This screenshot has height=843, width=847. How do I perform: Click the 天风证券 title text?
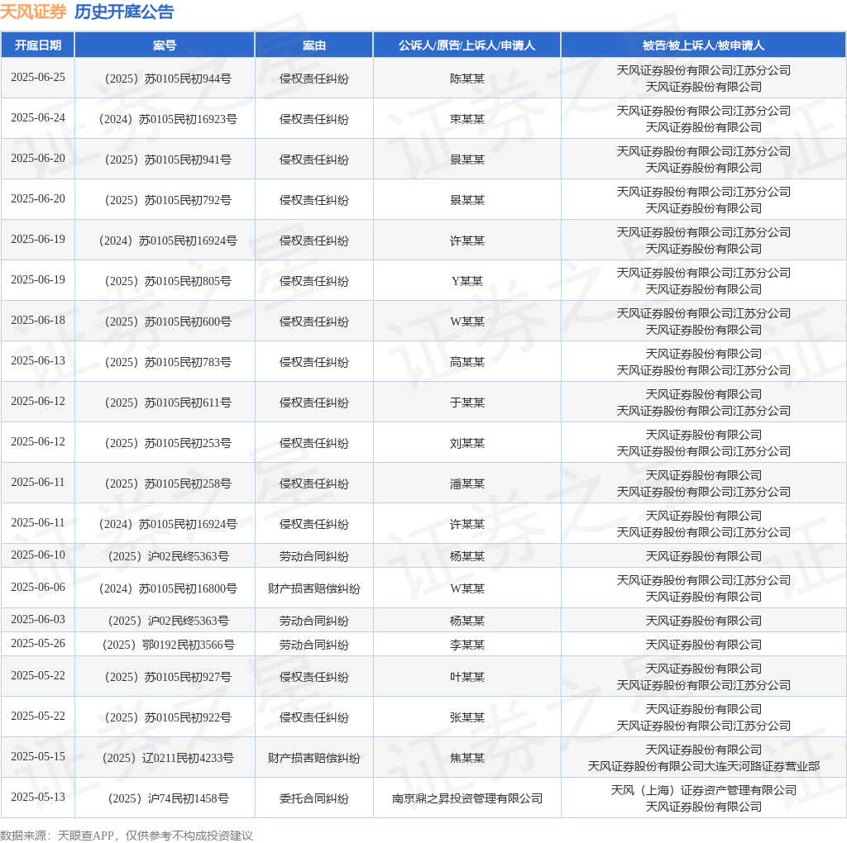click(33, 12)
